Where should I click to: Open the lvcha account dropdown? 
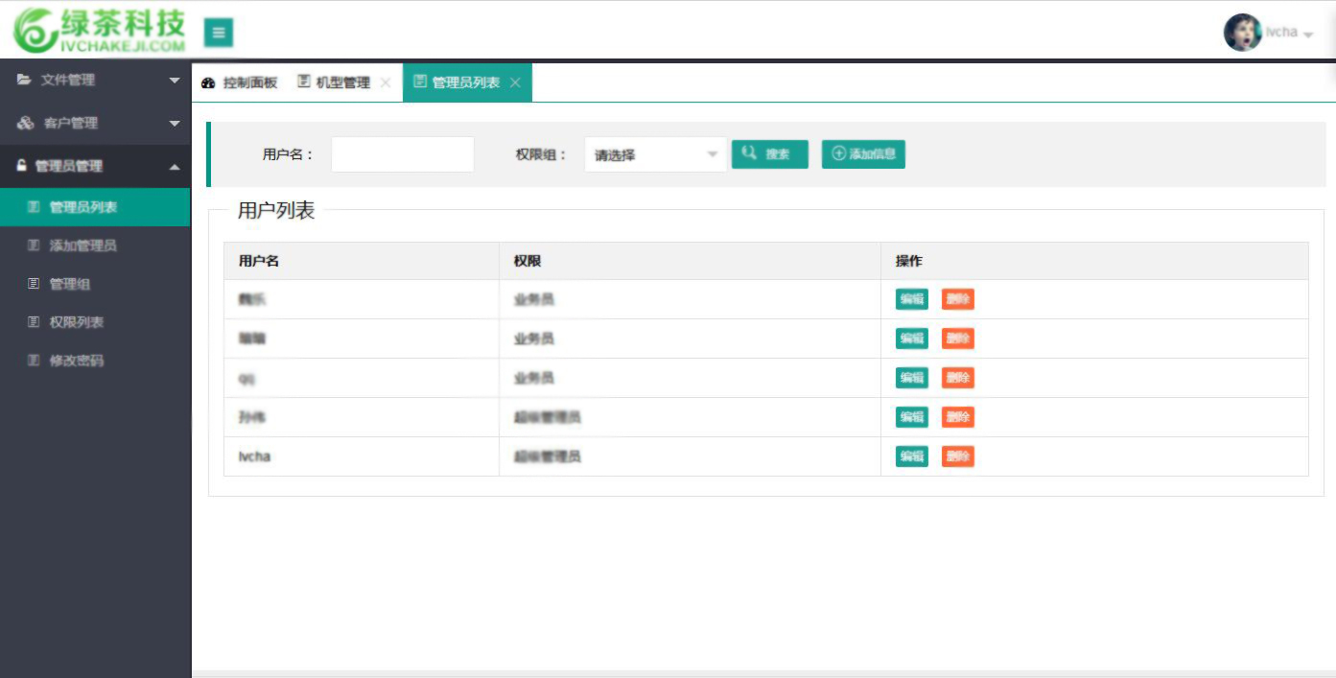pyautogui.click(x=1289, y=33)
